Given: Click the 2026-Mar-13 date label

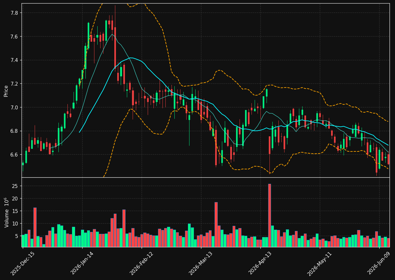Looking at the screenshot, I should coord(201,263).
